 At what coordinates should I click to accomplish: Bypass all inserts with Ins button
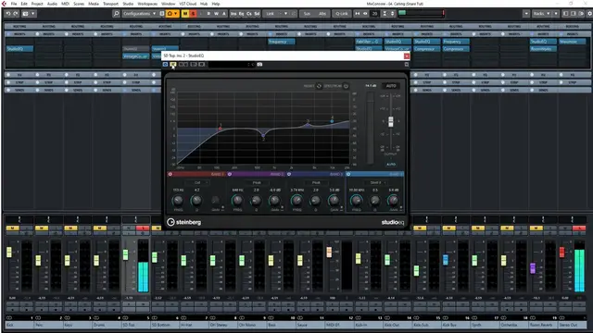coord(233,14)
